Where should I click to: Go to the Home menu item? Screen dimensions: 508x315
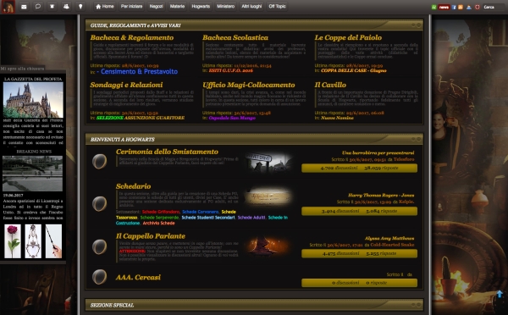(105, 7)
